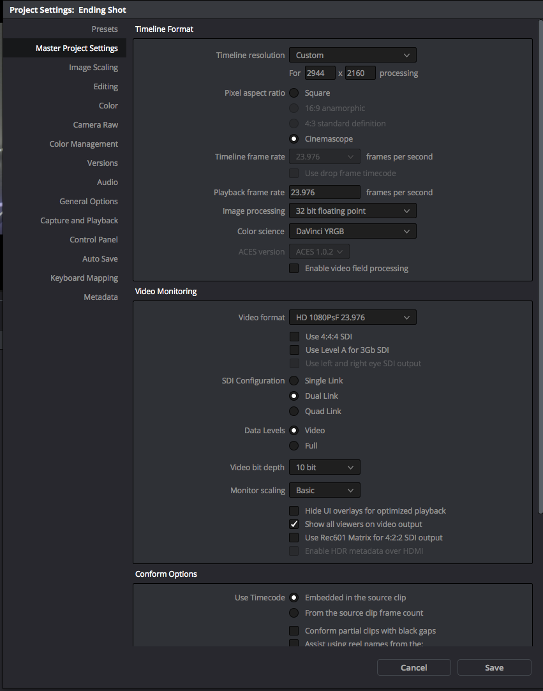Viewport: 543px width, 691px height.
Task: Select Dual Link SDI configuration
Action: (294, 396)
